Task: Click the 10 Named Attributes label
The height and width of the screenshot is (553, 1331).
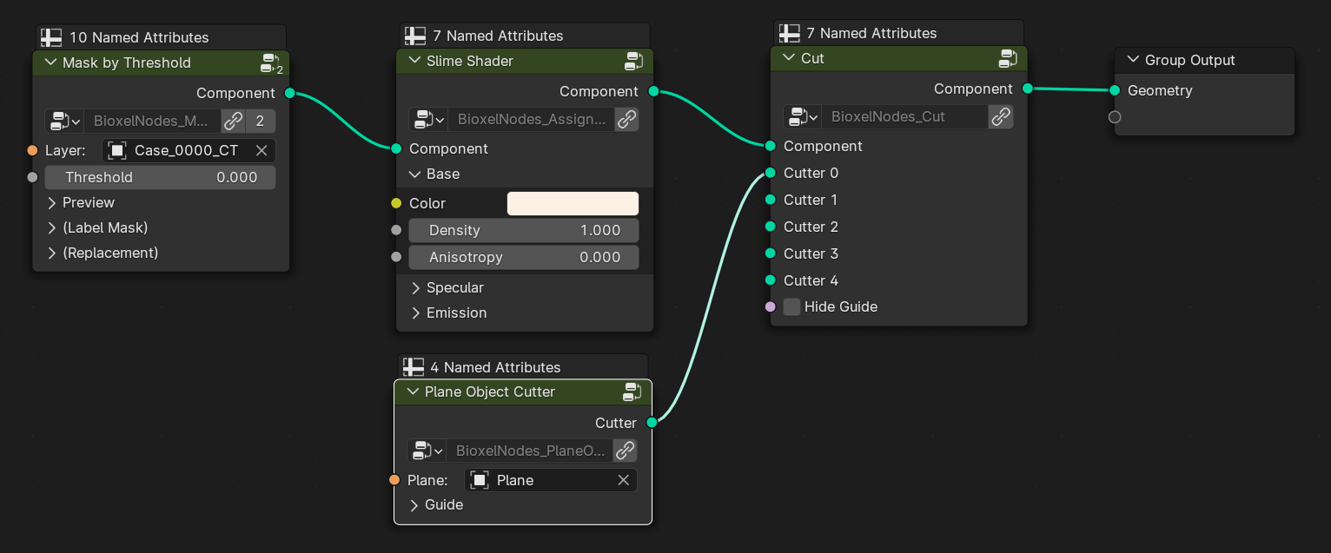Action: (139, 37)
